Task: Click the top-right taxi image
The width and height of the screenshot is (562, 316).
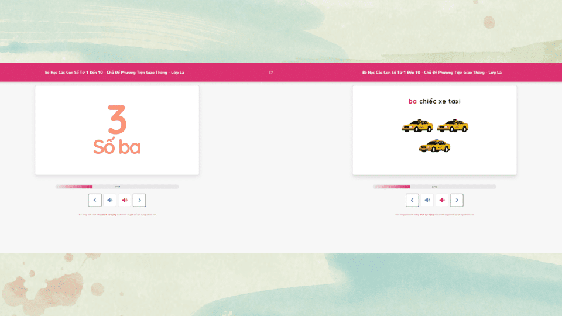Action: coord(453,126)
